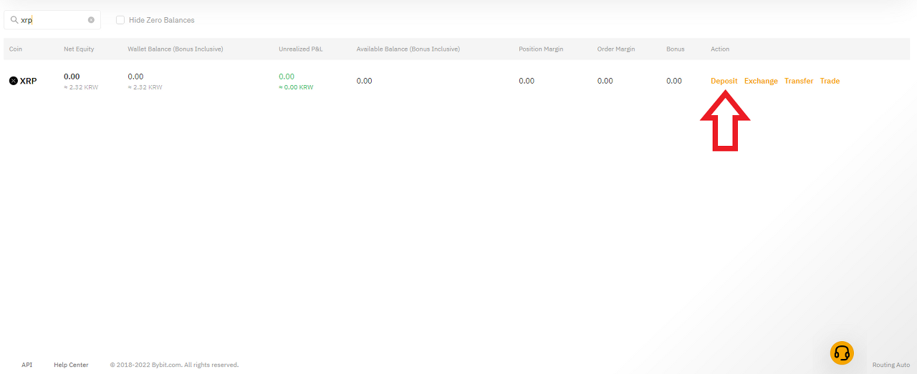917x374 pixels.
Task: Click the Position Margin column header
Action: tap(541, 49)
